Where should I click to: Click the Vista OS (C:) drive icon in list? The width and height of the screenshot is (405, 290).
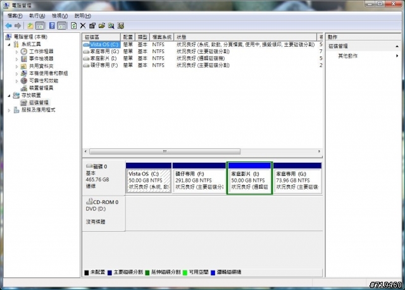[x=86, y=45]
